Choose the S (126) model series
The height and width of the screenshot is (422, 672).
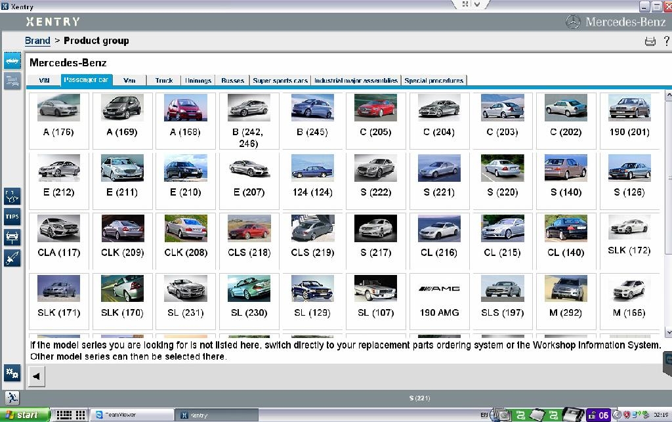[629, 181]
